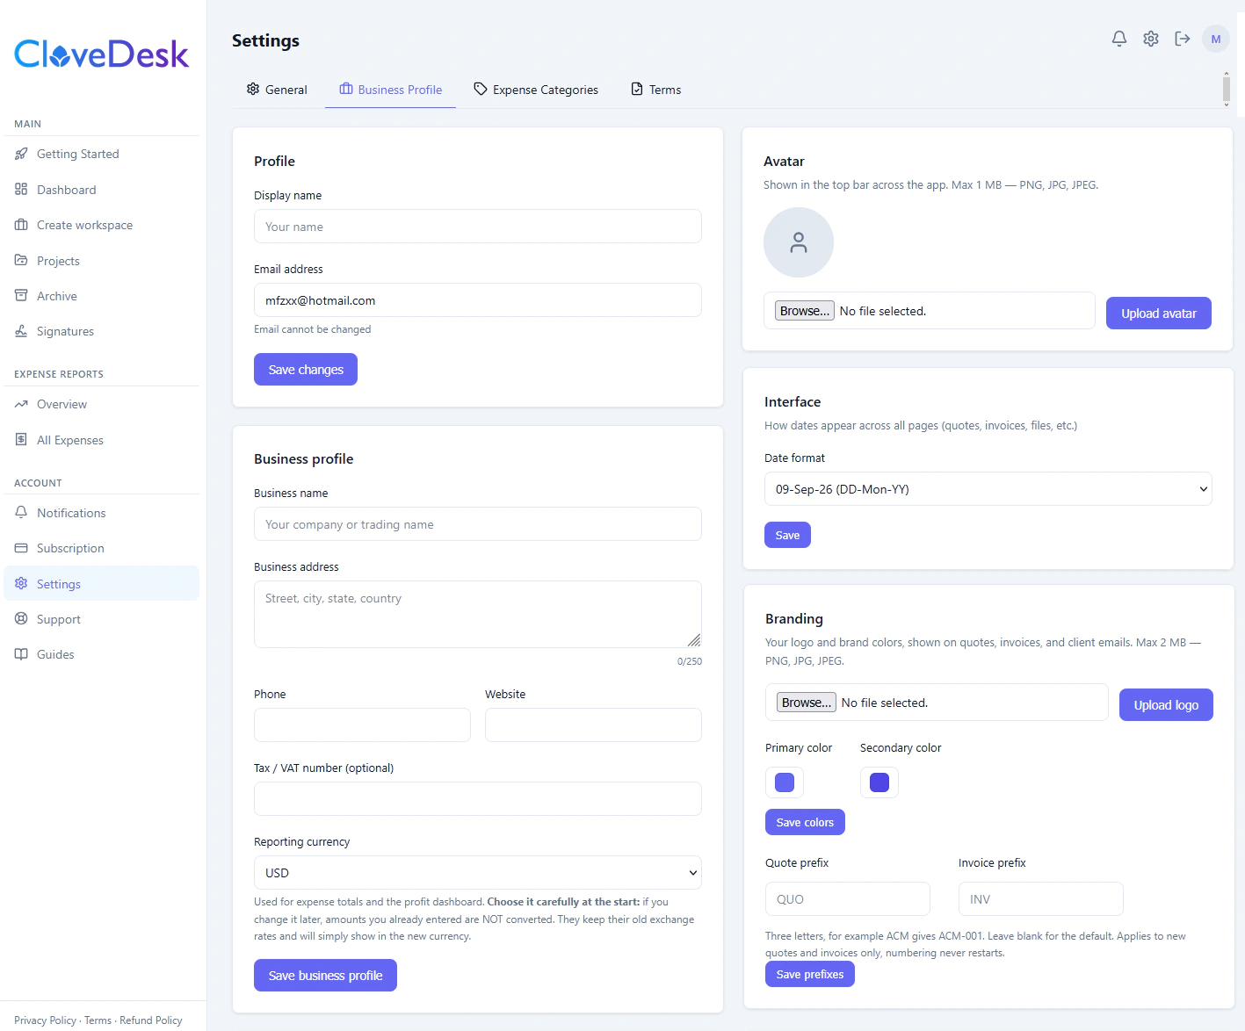This screenshot has width=1245, height=1031.
Task: Click the rocket icon for Getting Started
Action: coord(21,154)
